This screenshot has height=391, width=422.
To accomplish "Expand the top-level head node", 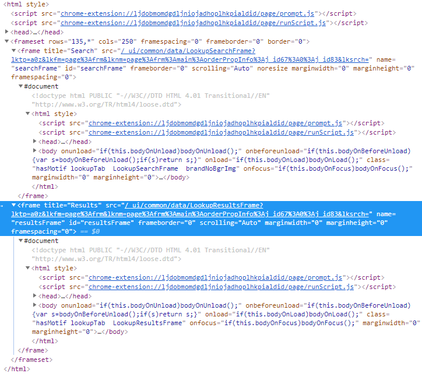I will (7, 31).
